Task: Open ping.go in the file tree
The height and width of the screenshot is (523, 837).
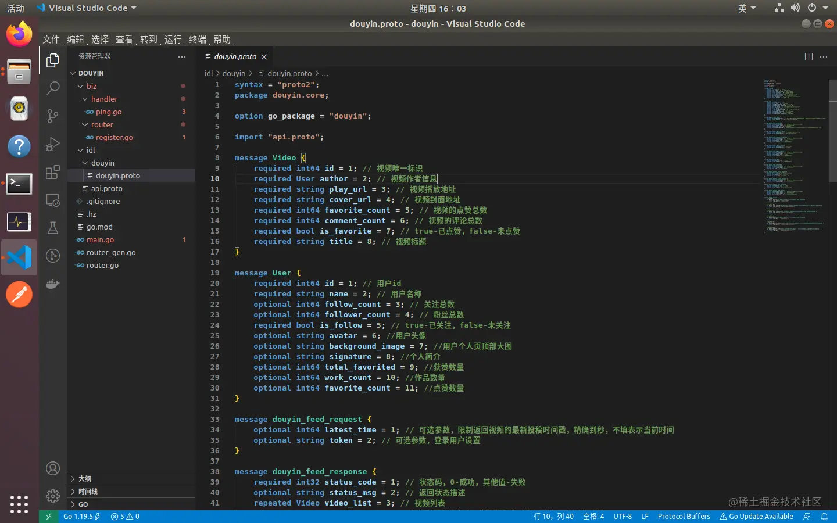Action: point(131,112)
